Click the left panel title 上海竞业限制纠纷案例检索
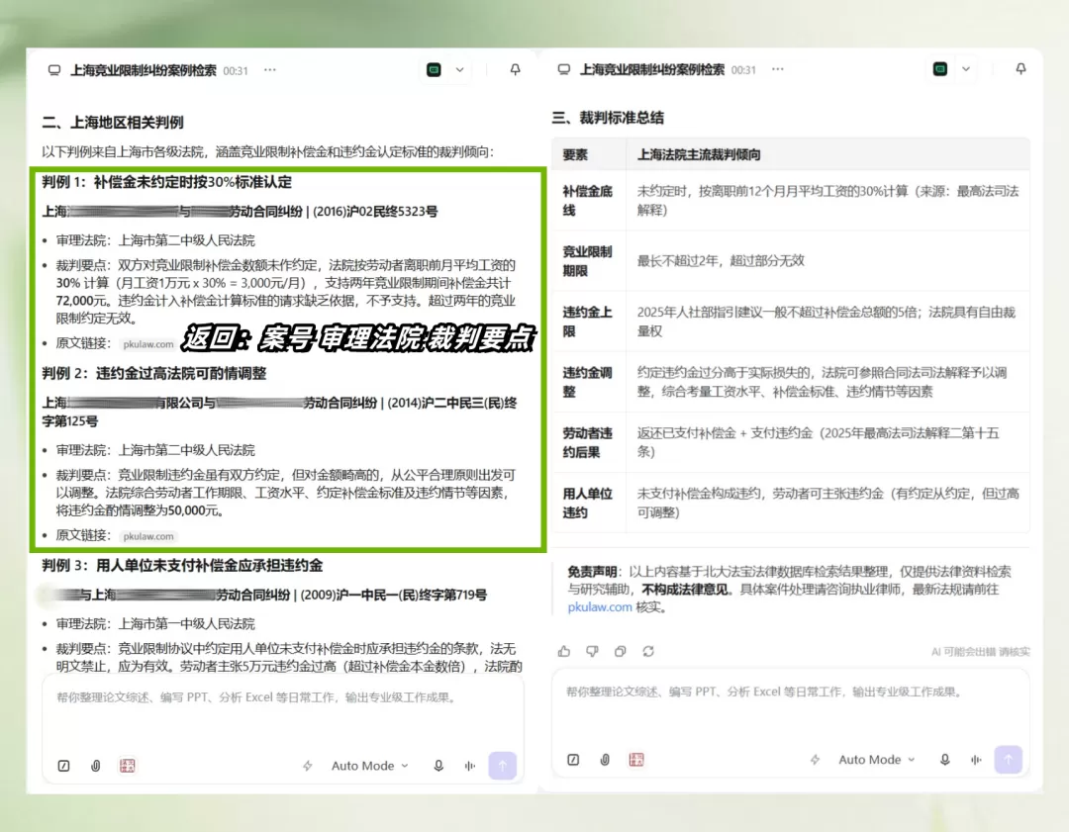The height and width of the screenshot is (832, 1069). (144, 70)
